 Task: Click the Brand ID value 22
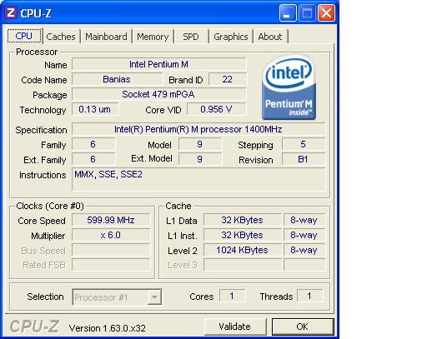[228, 79]
